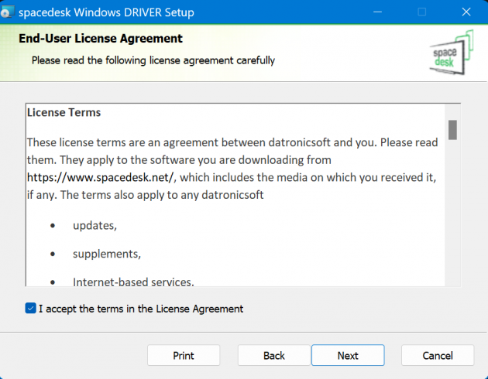Cancel the driver setup
Screen dimensions: 488x379
point(438,356)
